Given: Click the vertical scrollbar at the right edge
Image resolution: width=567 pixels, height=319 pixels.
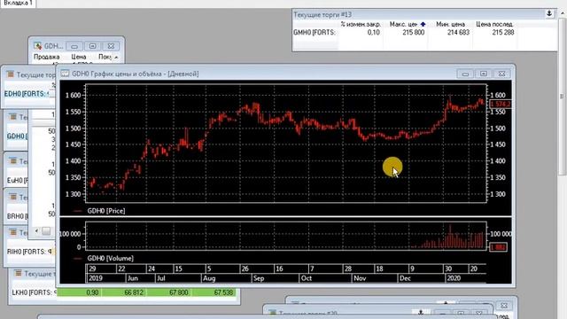Looking at the screenshot, I should click(x=562, y=97).
